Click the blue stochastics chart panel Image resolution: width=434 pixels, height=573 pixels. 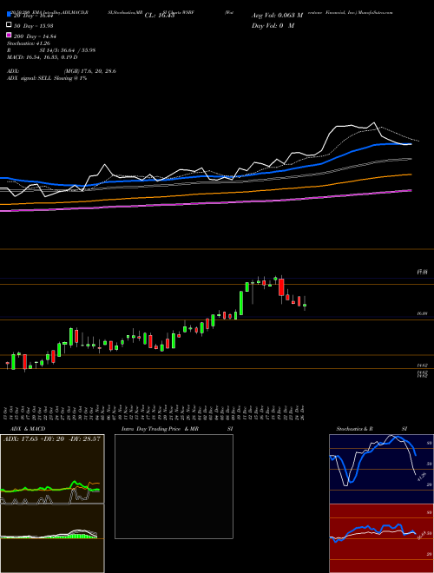click(381, 469)
